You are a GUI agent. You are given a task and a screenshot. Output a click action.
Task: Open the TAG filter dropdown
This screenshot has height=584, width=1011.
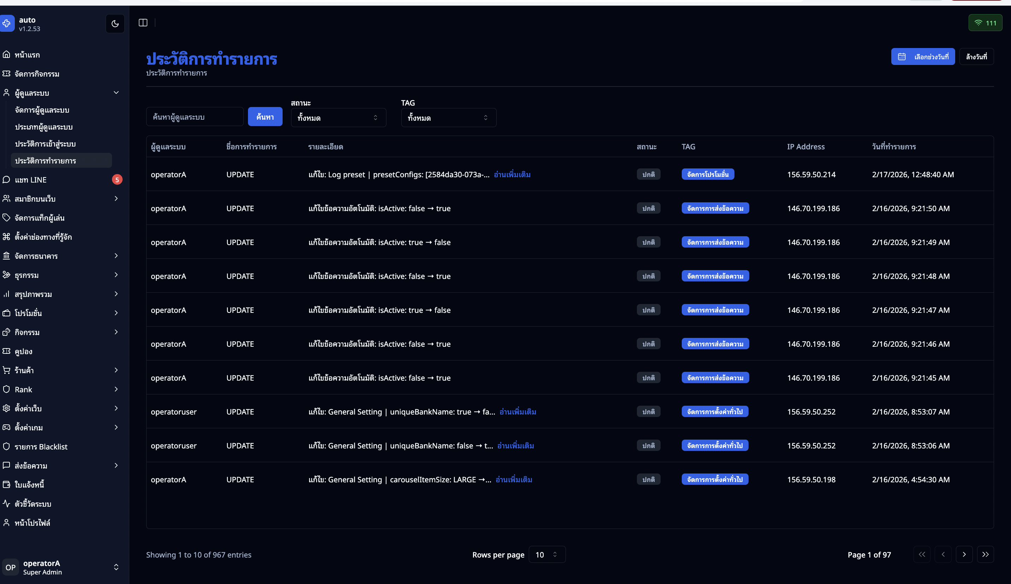coord(448,118)
